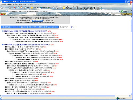Open the address bar dropdown arrow

119,11
